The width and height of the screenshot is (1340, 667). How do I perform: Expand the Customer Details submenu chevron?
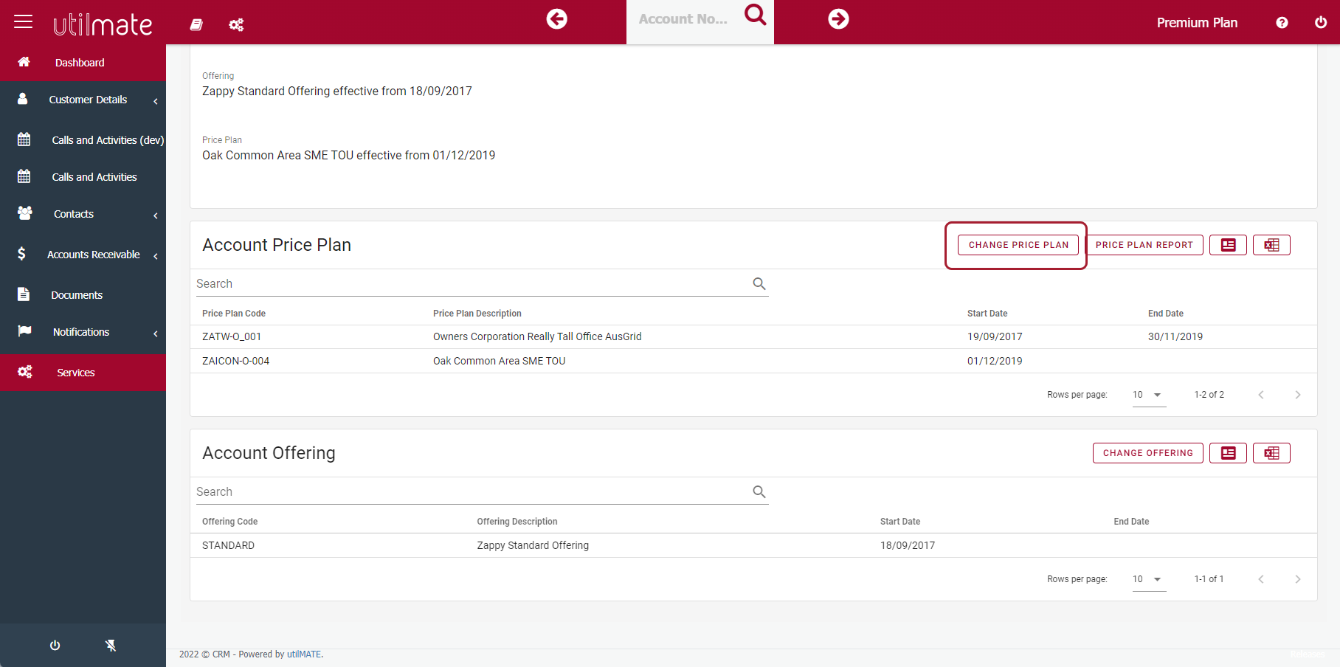(x=156, y=101)
